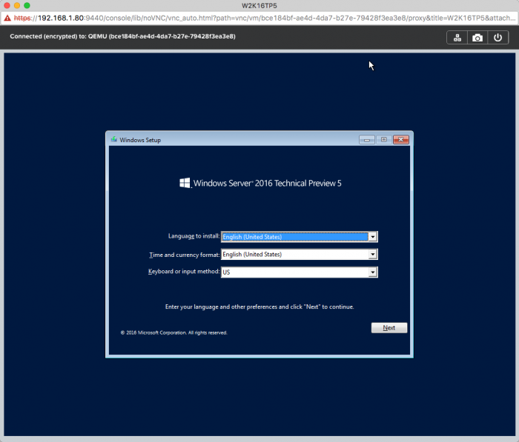Click the Windows logo in the setup dialog
The image size is (519, 442).
pyautogui.click(x=185, y=183)
